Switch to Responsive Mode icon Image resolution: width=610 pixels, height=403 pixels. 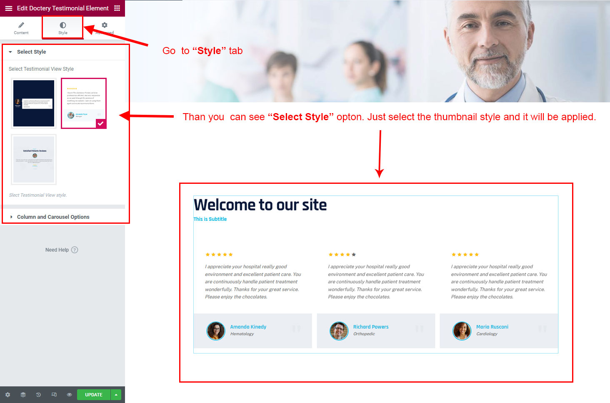pyautogui.click(x=54, y=395)
